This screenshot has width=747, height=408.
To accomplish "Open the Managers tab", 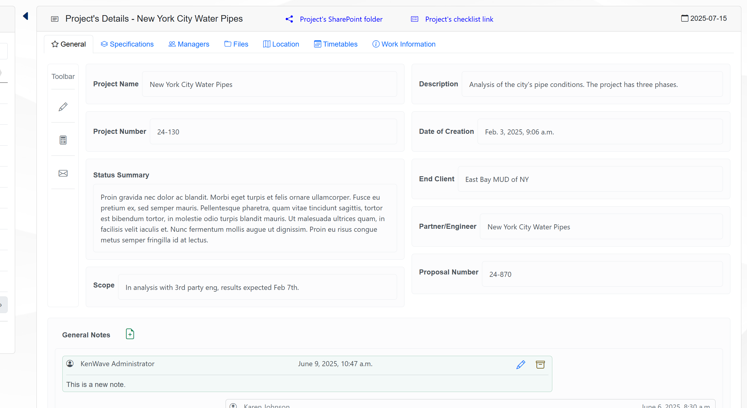I will tap(189, 44).
